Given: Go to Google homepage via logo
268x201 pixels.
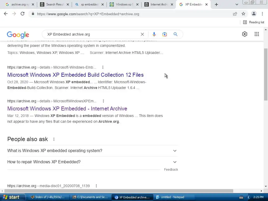Looking at the screenshot, I should pos(18,35).
